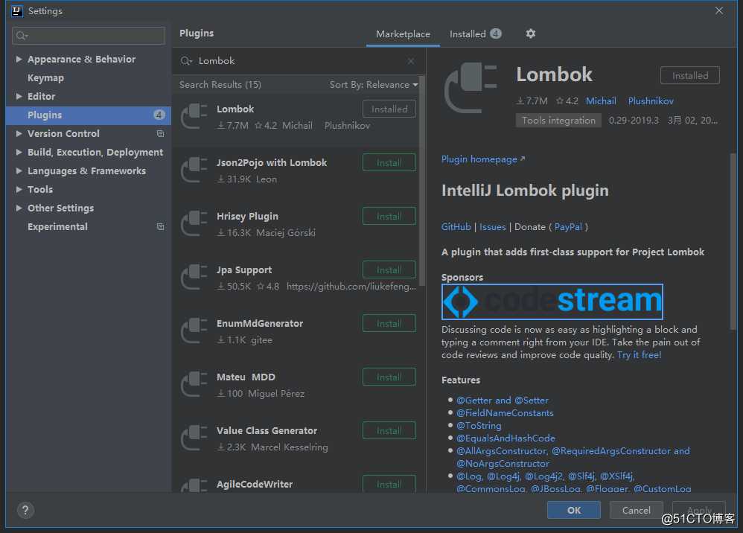This screenshot has width=743, height=533.
Task: Open the help question mark button
Action: click(x=25, y=510)
